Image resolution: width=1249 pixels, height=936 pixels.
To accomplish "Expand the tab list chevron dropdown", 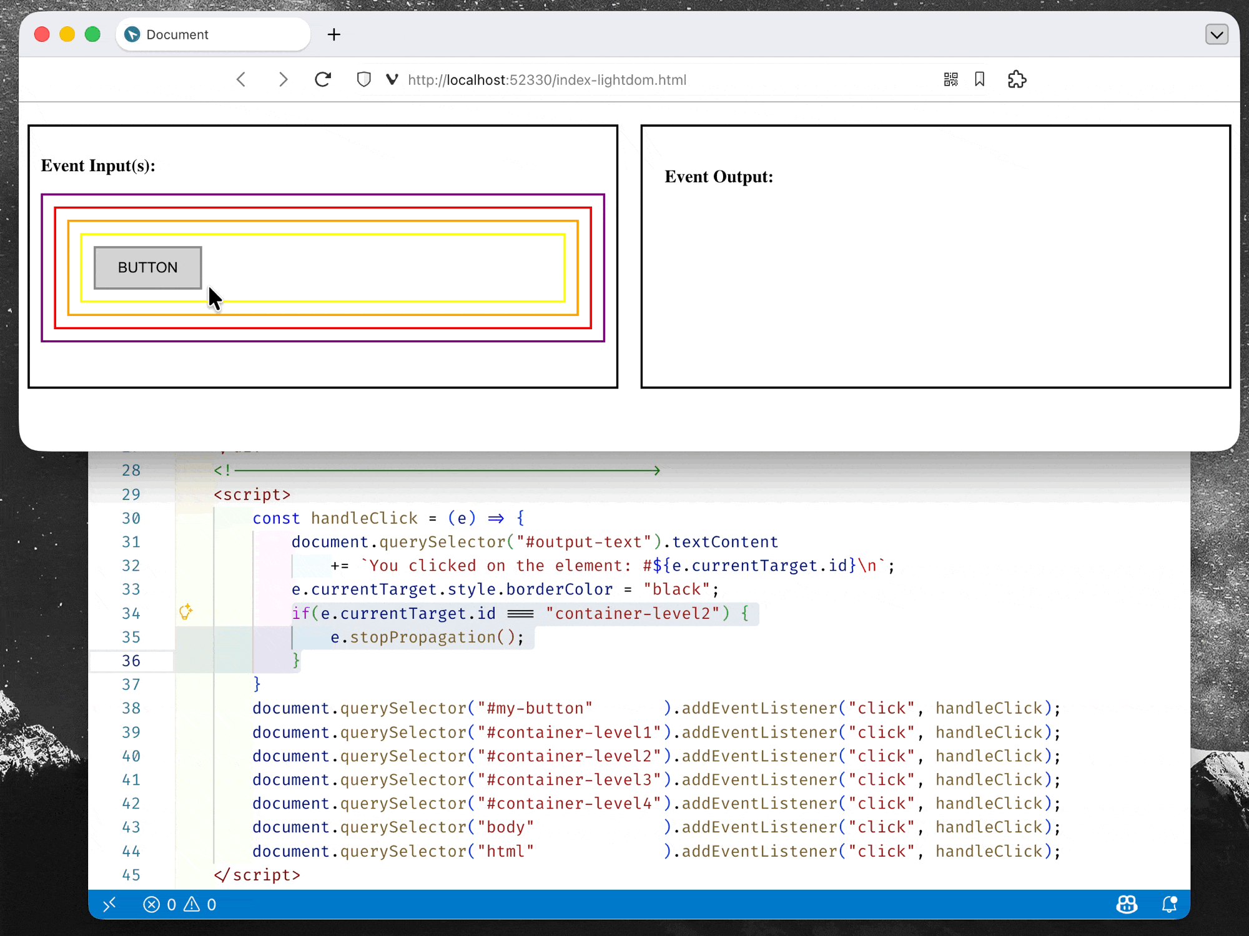I will [x=1216, y=34].
